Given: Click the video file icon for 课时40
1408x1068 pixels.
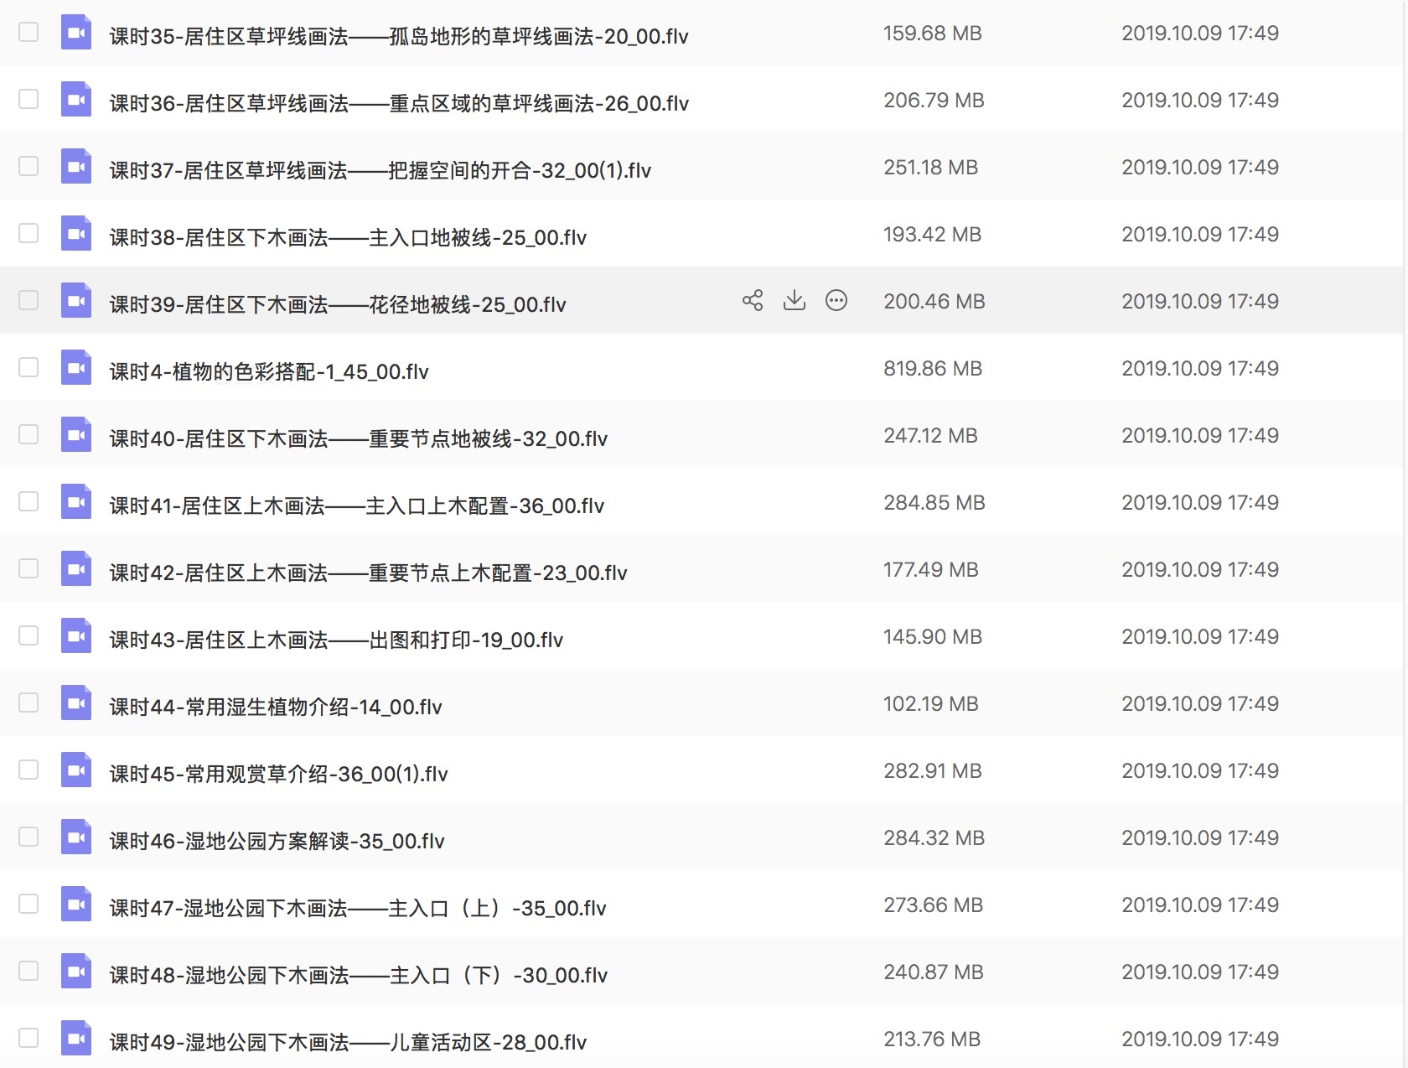Looking at the screenshot, I should coord(76,435).
